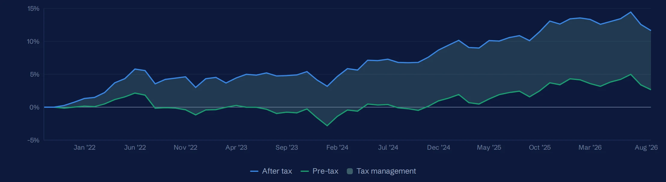Click the Jul '24 x-axis label

click(x=388, y=148)
